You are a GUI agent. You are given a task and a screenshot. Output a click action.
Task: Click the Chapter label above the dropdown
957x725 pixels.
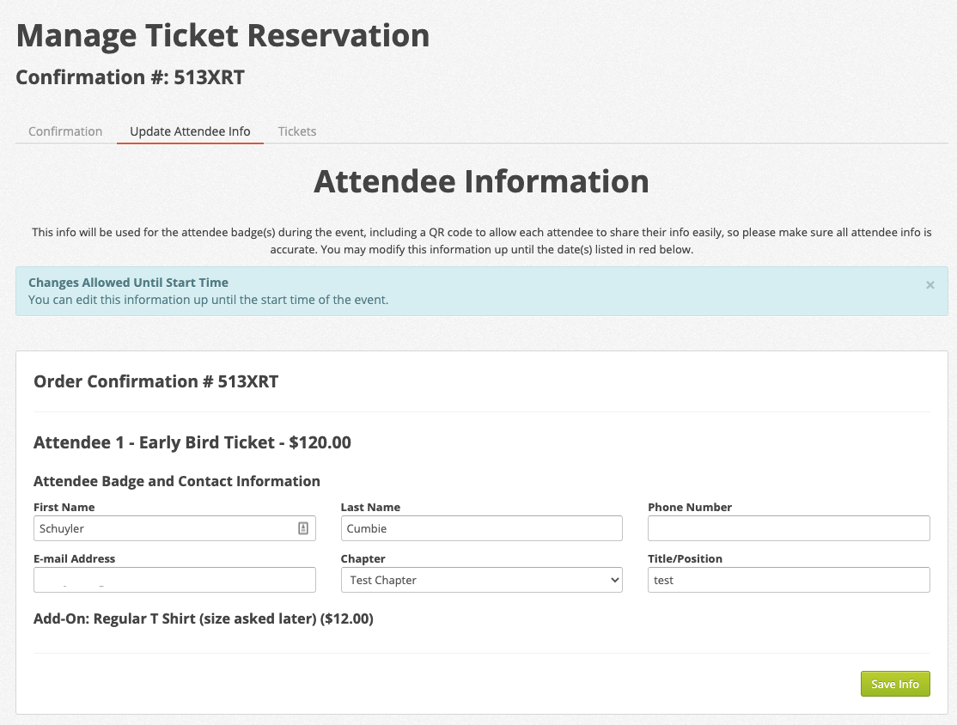(x=363, y=559)
